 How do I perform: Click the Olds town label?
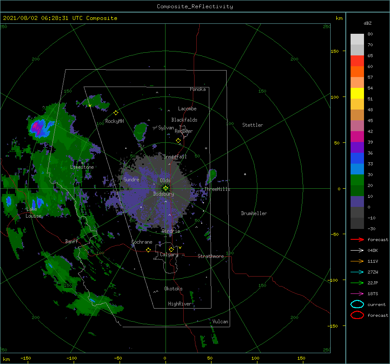[165, 180]
